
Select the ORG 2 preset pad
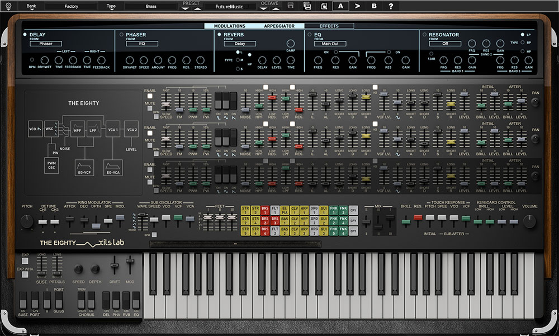click(314, 220)
